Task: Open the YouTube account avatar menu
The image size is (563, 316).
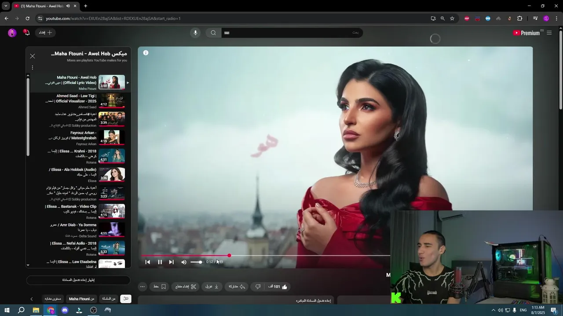Action: pyautogui.click(x=12, y=33)
